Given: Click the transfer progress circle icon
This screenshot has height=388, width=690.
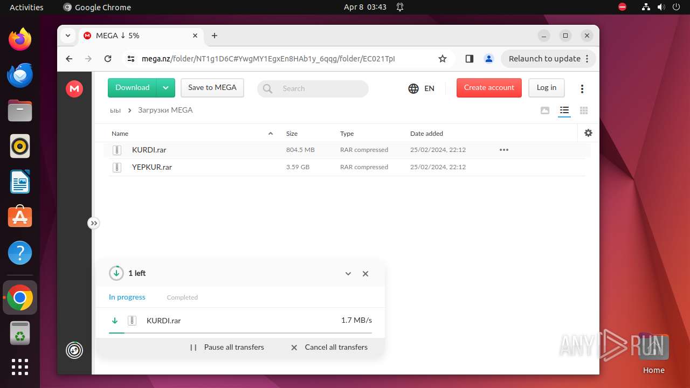Looking at the screenshot, I should tap(116, 273).
